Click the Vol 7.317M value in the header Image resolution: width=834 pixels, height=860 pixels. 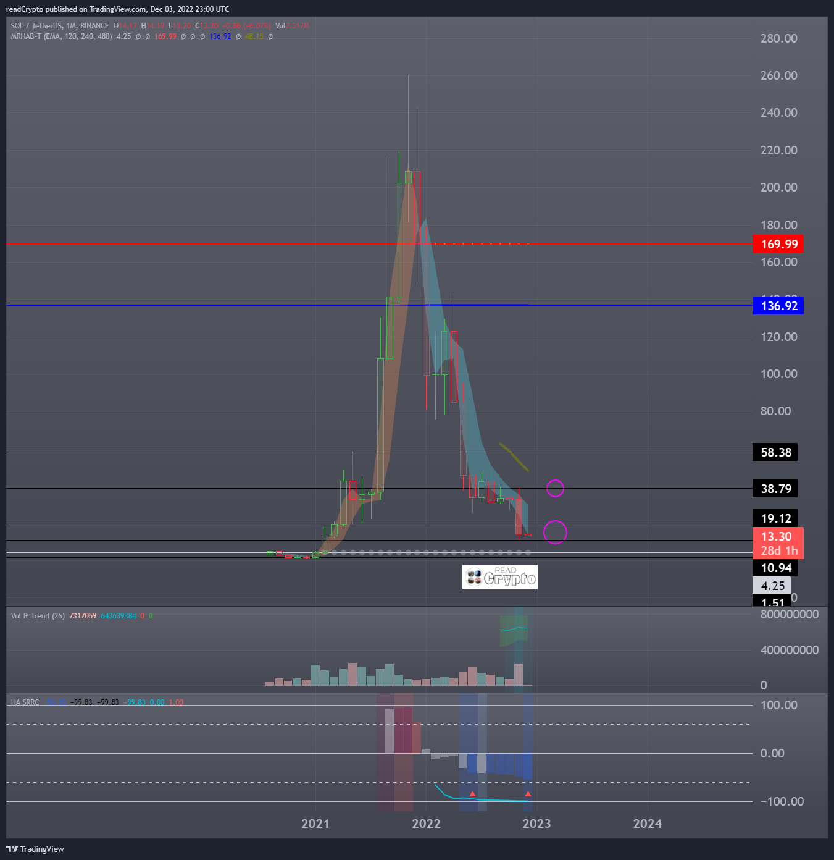(x=292, y=26)
